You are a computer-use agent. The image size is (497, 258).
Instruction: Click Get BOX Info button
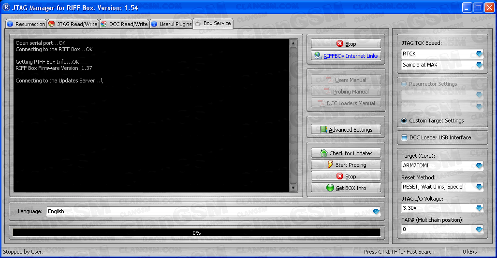click(x=346, y=188)
